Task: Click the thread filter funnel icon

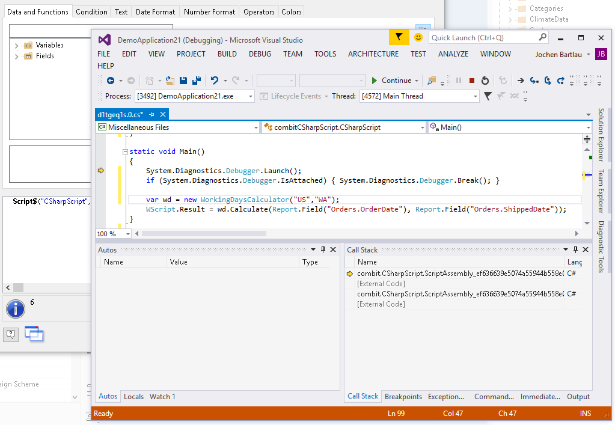Action: [488, 96]
